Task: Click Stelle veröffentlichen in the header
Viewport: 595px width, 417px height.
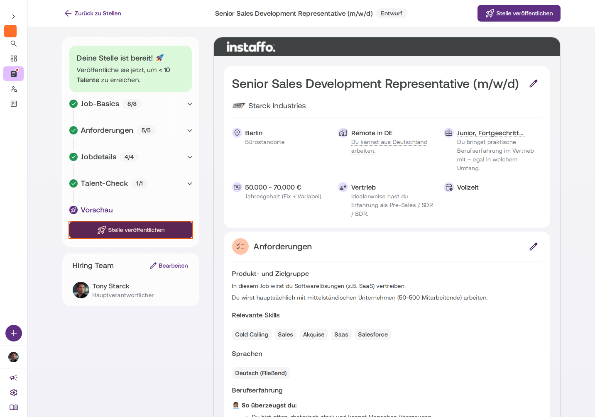Action: pyautogui.click(x=519, y=13)
